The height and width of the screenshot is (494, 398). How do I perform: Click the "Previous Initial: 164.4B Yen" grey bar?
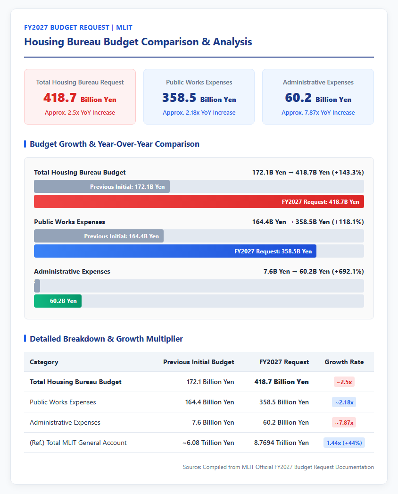(99, 236)
